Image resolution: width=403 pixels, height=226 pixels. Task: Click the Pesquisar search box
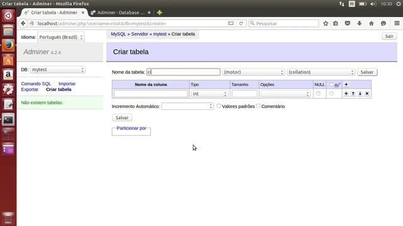(x=284, y=23)
